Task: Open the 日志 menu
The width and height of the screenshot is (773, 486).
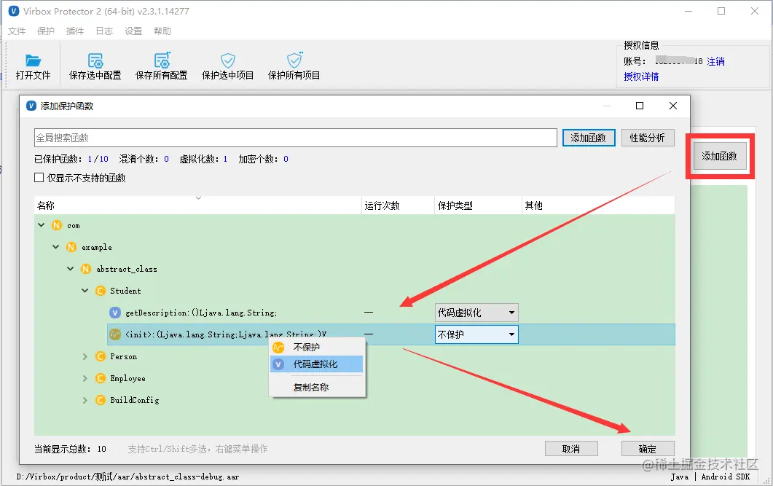Action: tap(104, 31)
